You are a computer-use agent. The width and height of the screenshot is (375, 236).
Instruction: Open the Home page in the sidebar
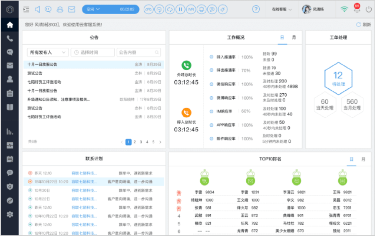tap(10, 25)
